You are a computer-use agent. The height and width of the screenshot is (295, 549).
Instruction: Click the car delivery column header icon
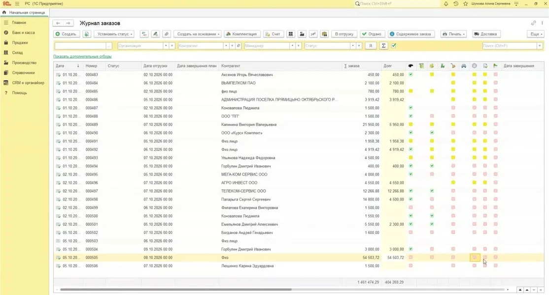tap(464, 65)
